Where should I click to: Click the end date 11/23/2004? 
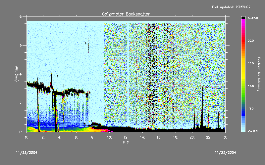click(x=225, y=152)
